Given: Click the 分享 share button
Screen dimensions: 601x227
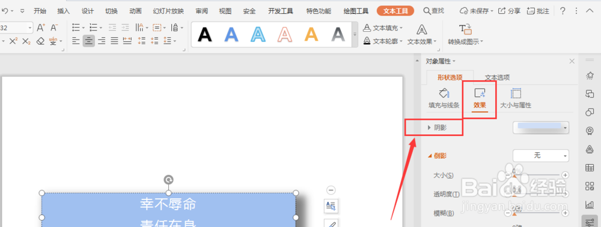Looking at the screenshot, I should tap(509, 11).
